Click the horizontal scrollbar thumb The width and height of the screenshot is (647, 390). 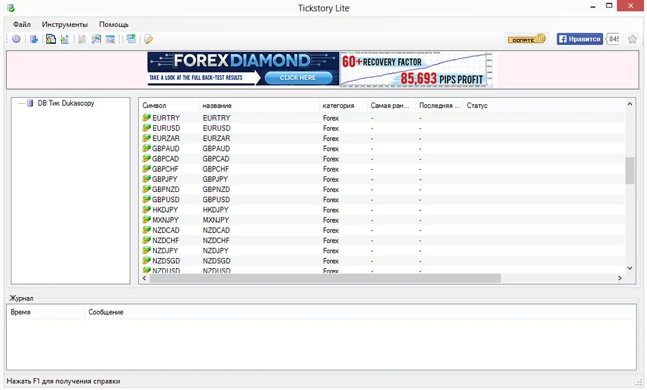click(325, 278)
